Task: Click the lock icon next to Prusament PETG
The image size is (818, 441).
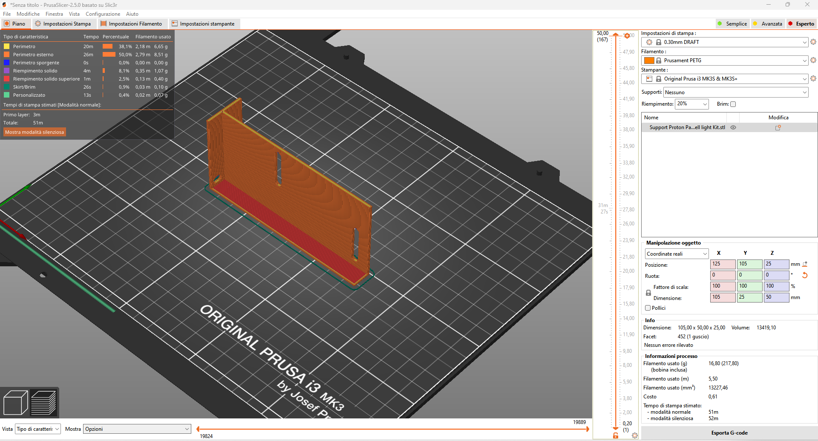Action: click(659, 61)
